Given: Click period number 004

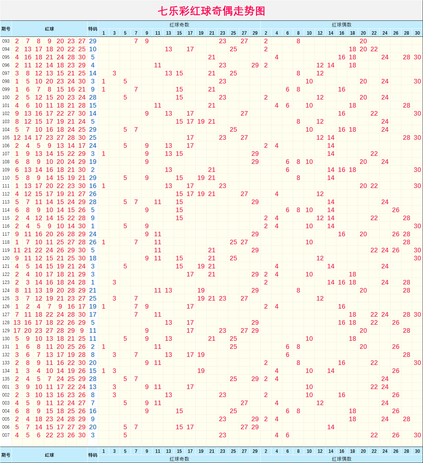Looking at the screenshot, I should [6, 411].
